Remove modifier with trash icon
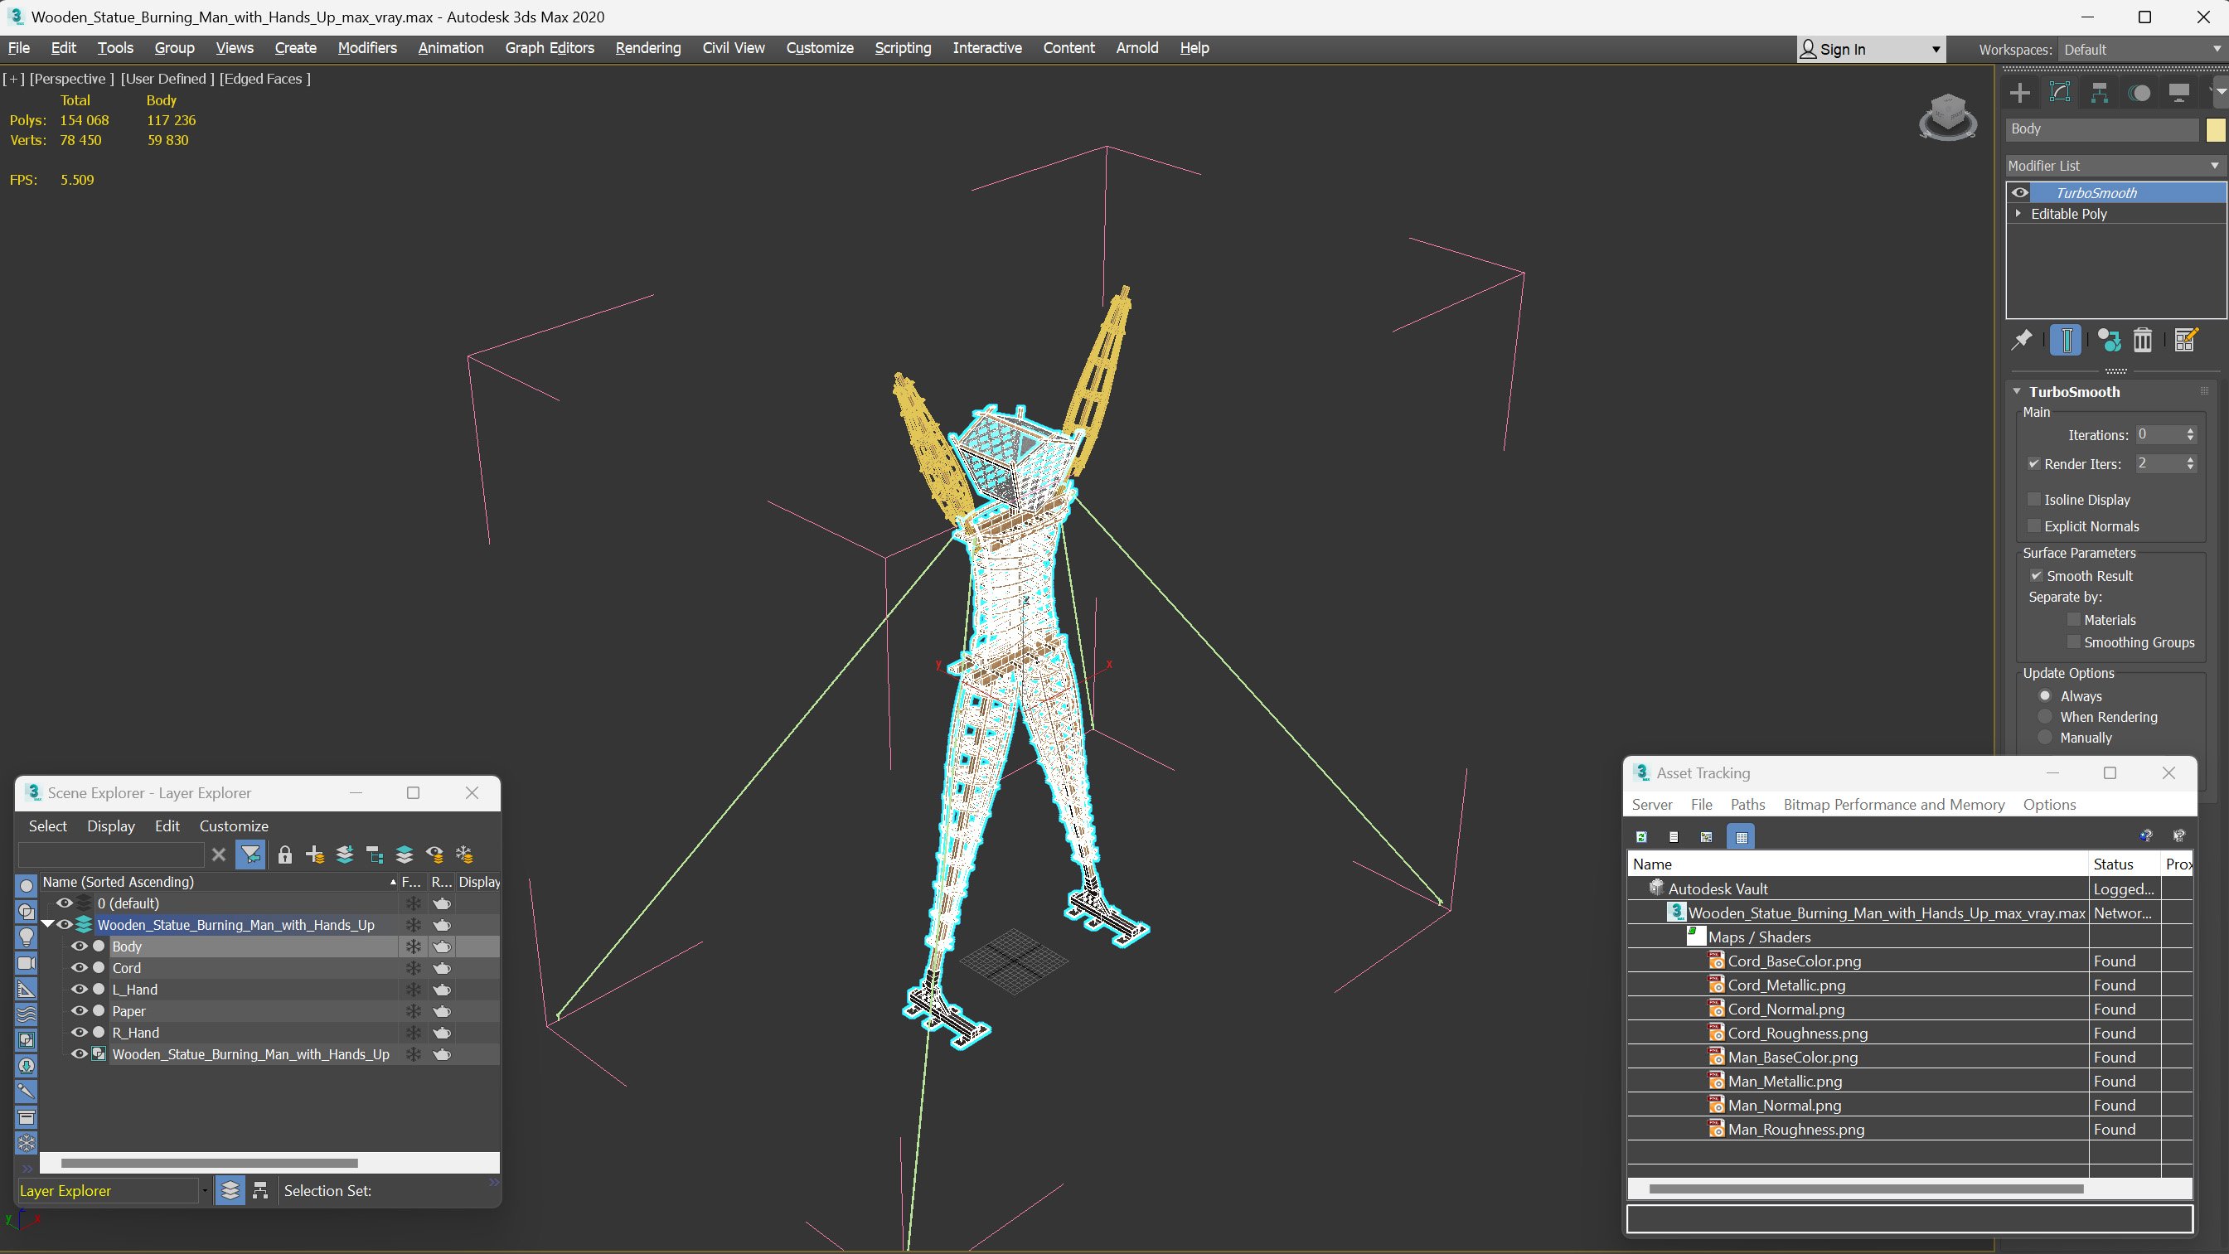2229x1254 pixels. click(x=2143, y=340)
